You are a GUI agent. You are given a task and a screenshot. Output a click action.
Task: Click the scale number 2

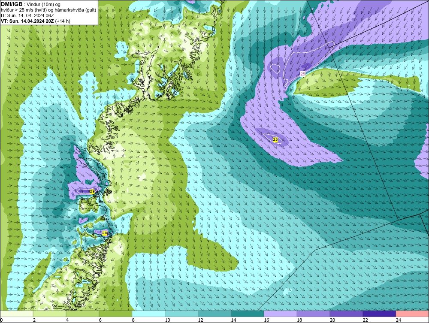[x=34, y=320]
